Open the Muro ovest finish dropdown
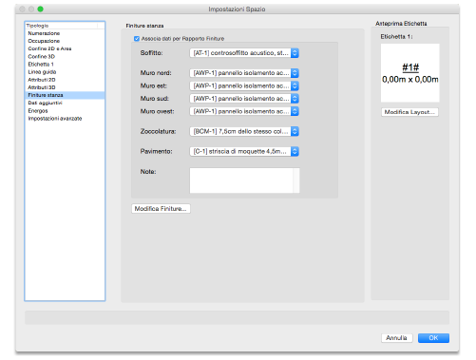Image resolution: width=476 pixels, height=360 pixels. coord(244,111)
